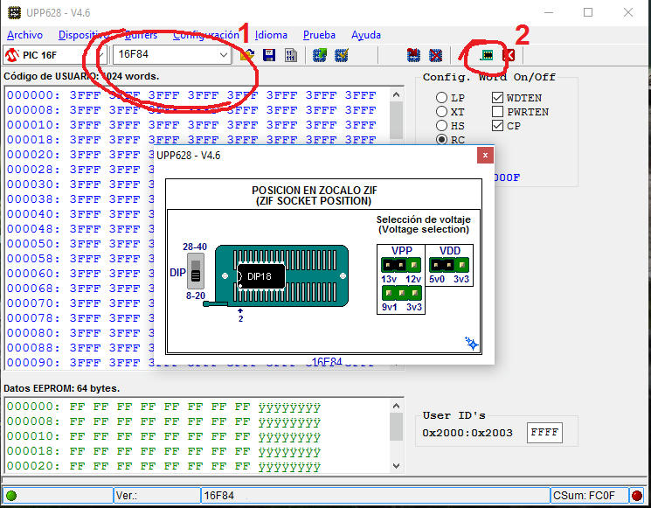Toggle the WDTEN checkbox
This screenshot has width=651, height=508.
(497, 98)
